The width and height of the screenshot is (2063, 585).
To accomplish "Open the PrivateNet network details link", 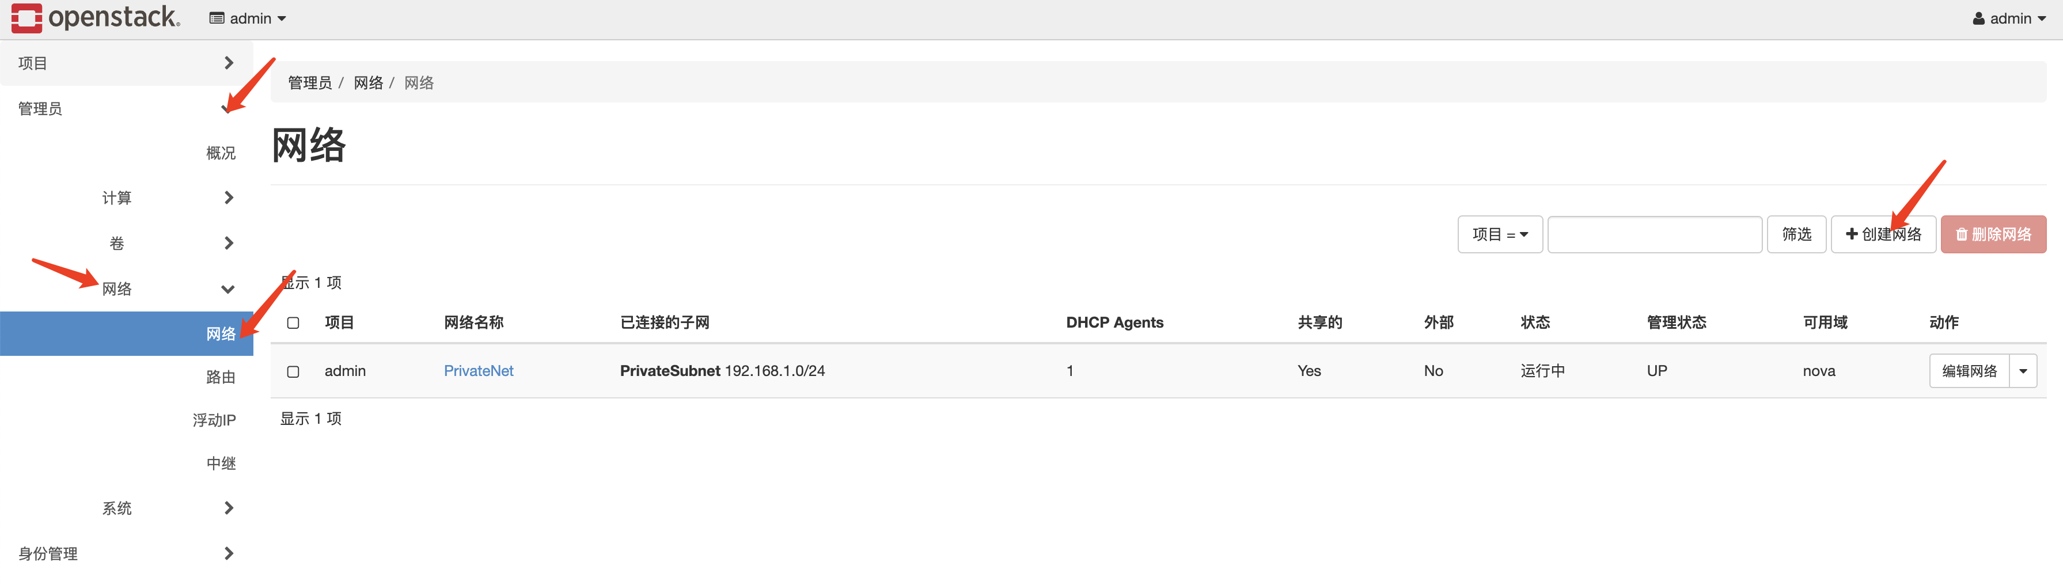I will [479, 371].
